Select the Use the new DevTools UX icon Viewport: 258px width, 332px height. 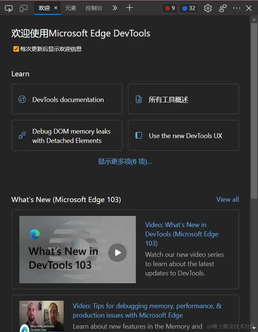tap(139, 135)
